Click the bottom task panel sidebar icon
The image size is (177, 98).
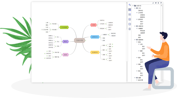130,29
